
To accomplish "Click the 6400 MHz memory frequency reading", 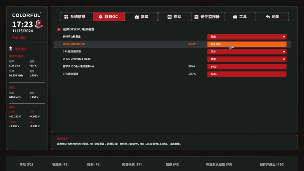I will click(x=15, y=97).
